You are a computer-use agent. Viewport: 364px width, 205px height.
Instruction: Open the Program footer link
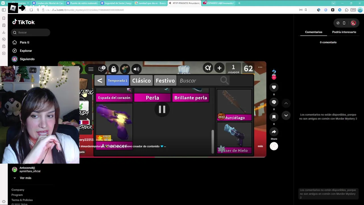17,195
